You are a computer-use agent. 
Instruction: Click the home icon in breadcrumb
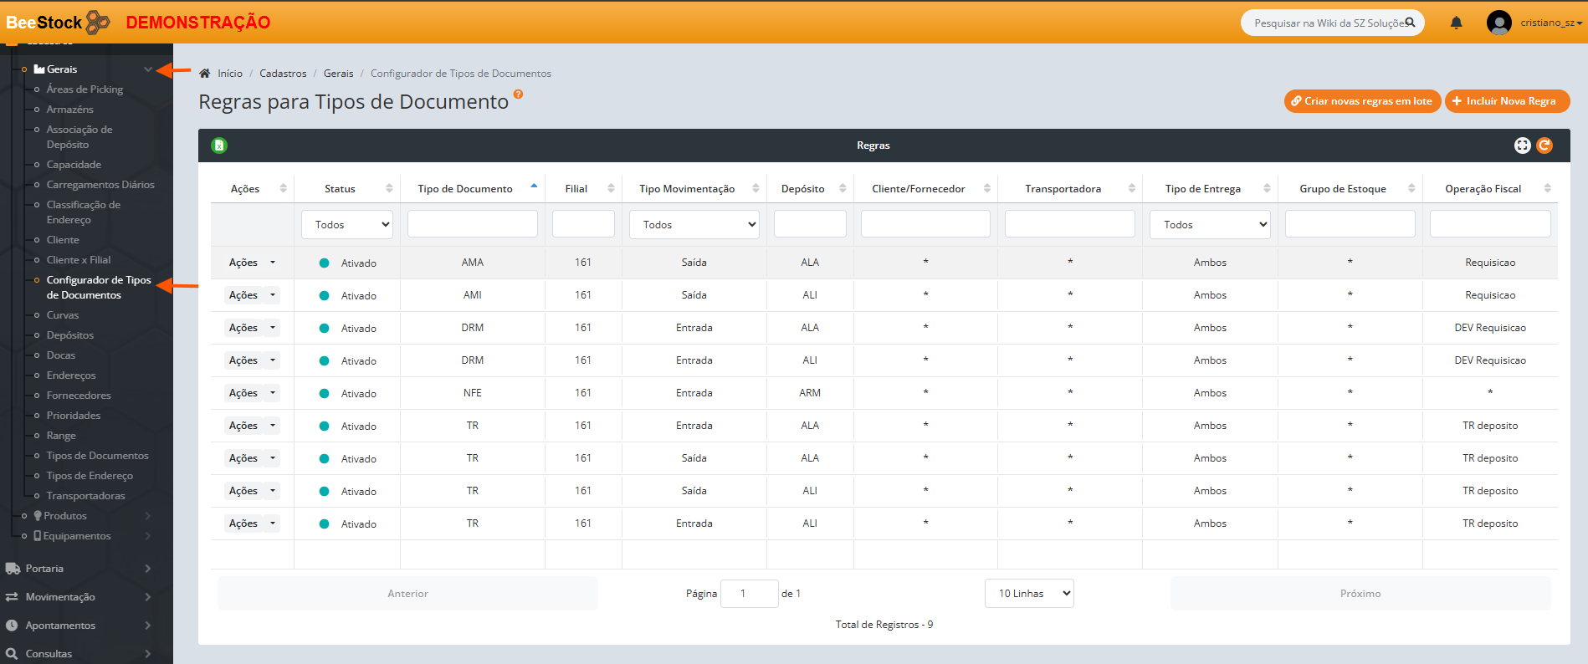click(204, 74)
